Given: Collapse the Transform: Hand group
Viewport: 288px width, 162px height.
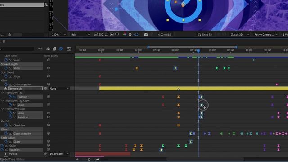Looking at the screenshot, I should pos(3,109).
